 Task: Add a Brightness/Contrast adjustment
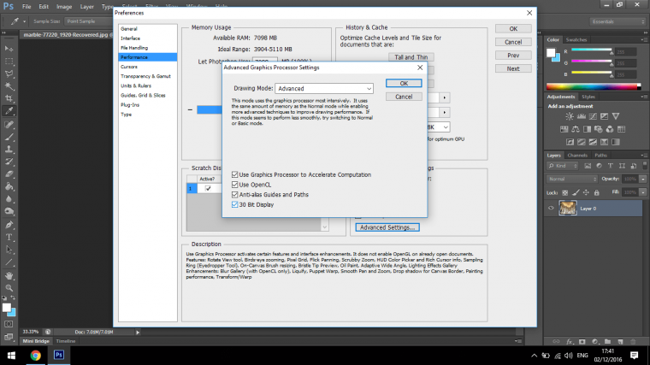570,116
